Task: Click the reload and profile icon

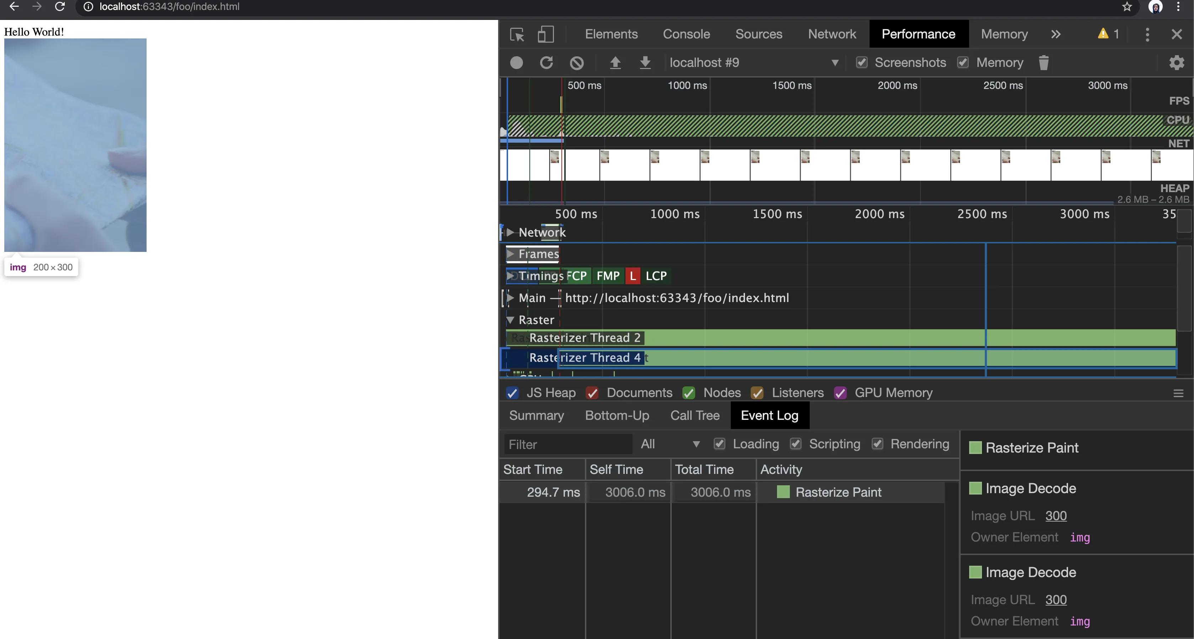Action: click(546, 63)
